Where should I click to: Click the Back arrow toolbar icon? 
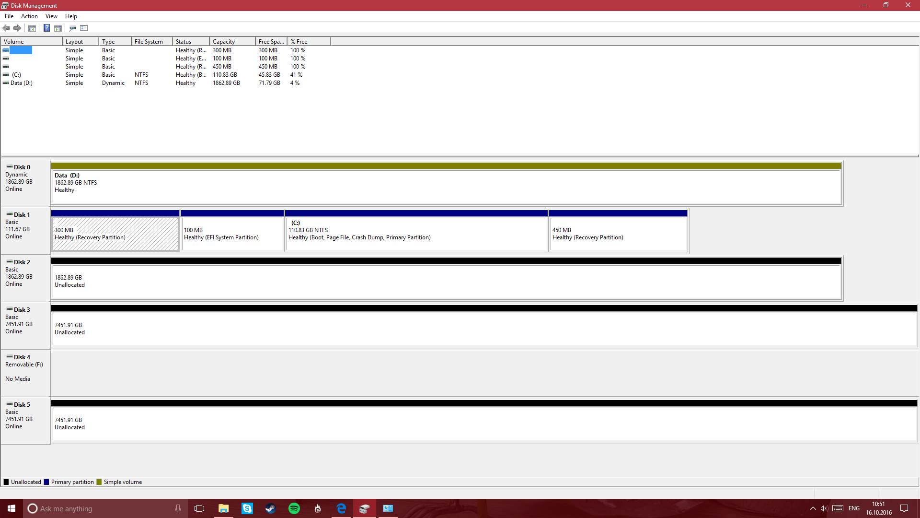(x=6, y=28)
